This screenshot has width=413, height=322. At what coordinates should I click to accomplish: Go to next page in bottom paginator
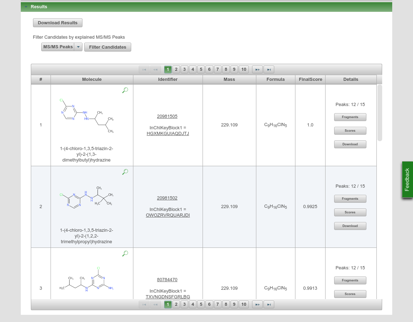click(x=257, y=304)
